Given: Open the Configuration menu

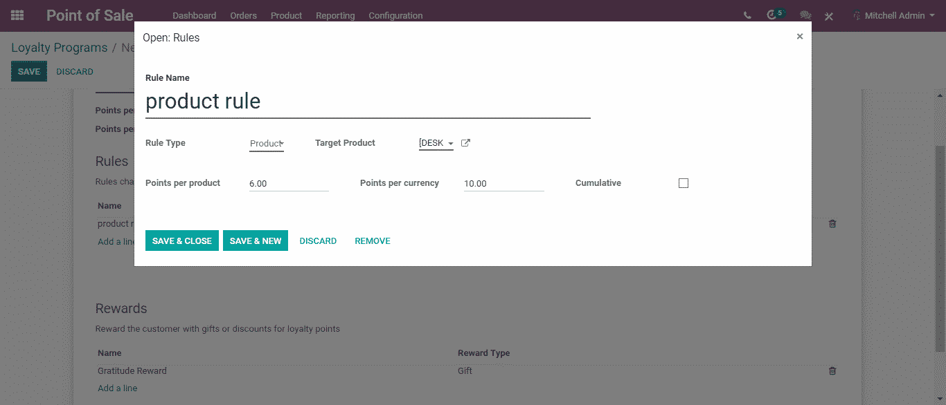Looking at the screenshot, I should tap(395, 15).
